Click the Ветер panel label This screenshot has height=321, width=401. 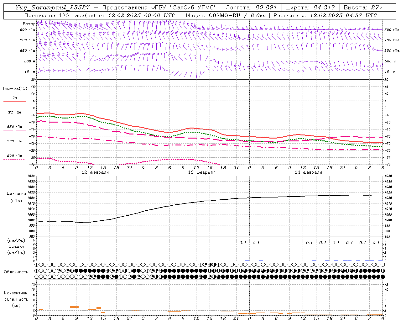click(x=29, y=24)
